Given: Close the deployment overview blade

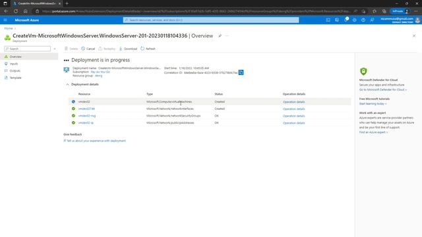Looking at the screenshot, I should point(414,36).
